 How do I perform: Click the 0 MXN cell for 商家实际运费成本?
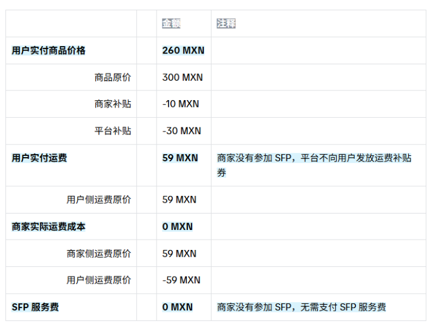pyautogui.click(x=177, y=227)
